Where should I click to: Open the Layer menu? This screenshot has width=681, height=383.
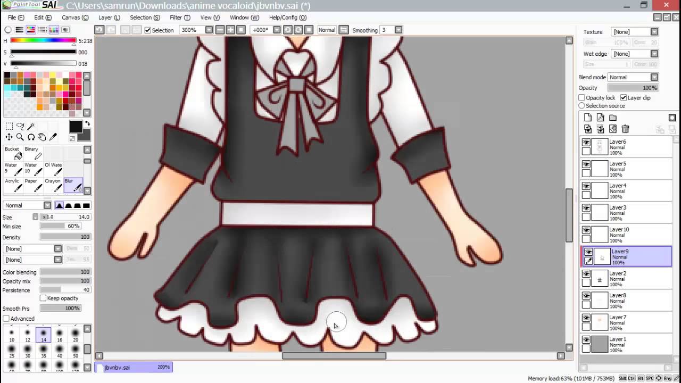pyautogui.click(x=109, y=18)
